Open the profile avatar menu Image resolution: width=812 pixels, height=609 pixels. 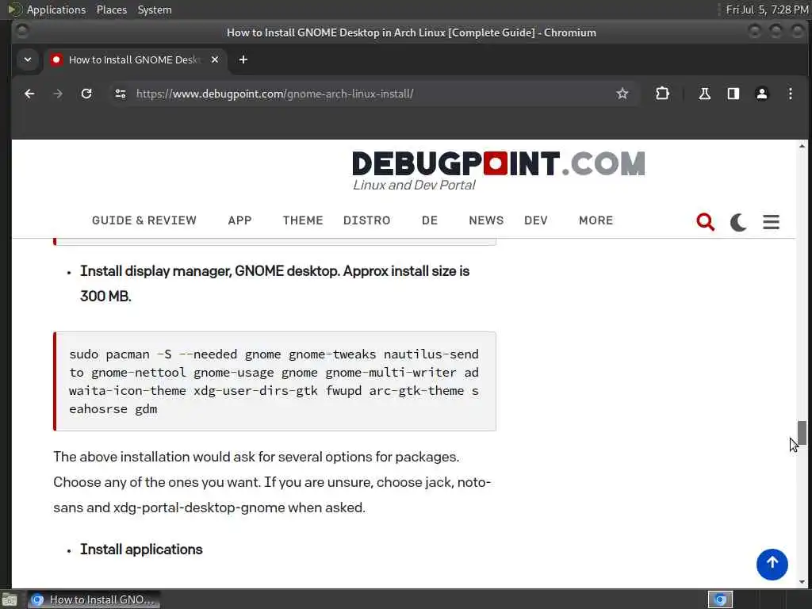point(762,94)
